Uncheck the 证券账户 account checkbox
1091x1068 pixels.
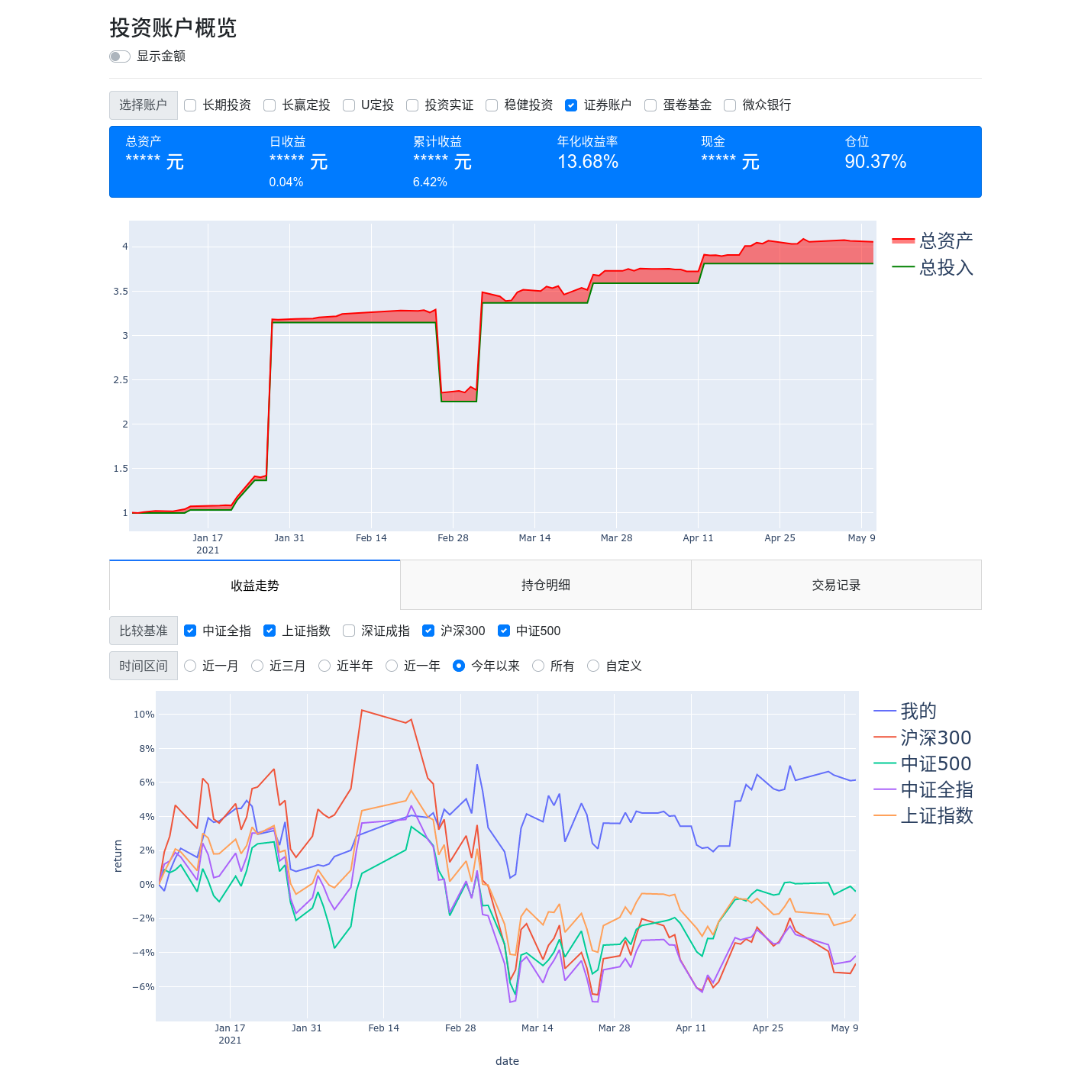(x=571, y=105)
